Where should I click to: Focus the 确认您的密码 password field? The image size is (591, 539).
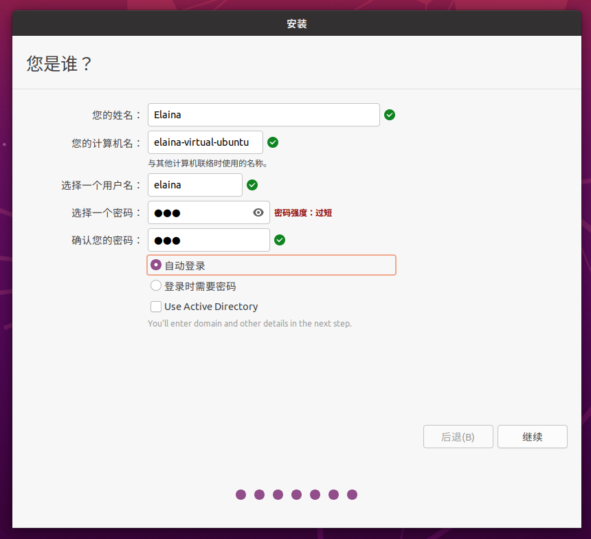coord(208,240)
